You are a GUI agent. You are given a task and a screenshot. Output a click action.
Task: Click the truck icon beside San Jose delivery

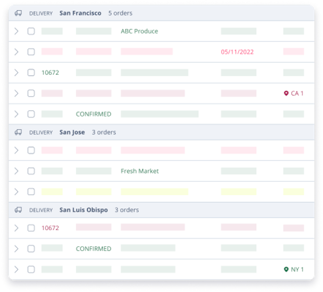pos(18,132)
